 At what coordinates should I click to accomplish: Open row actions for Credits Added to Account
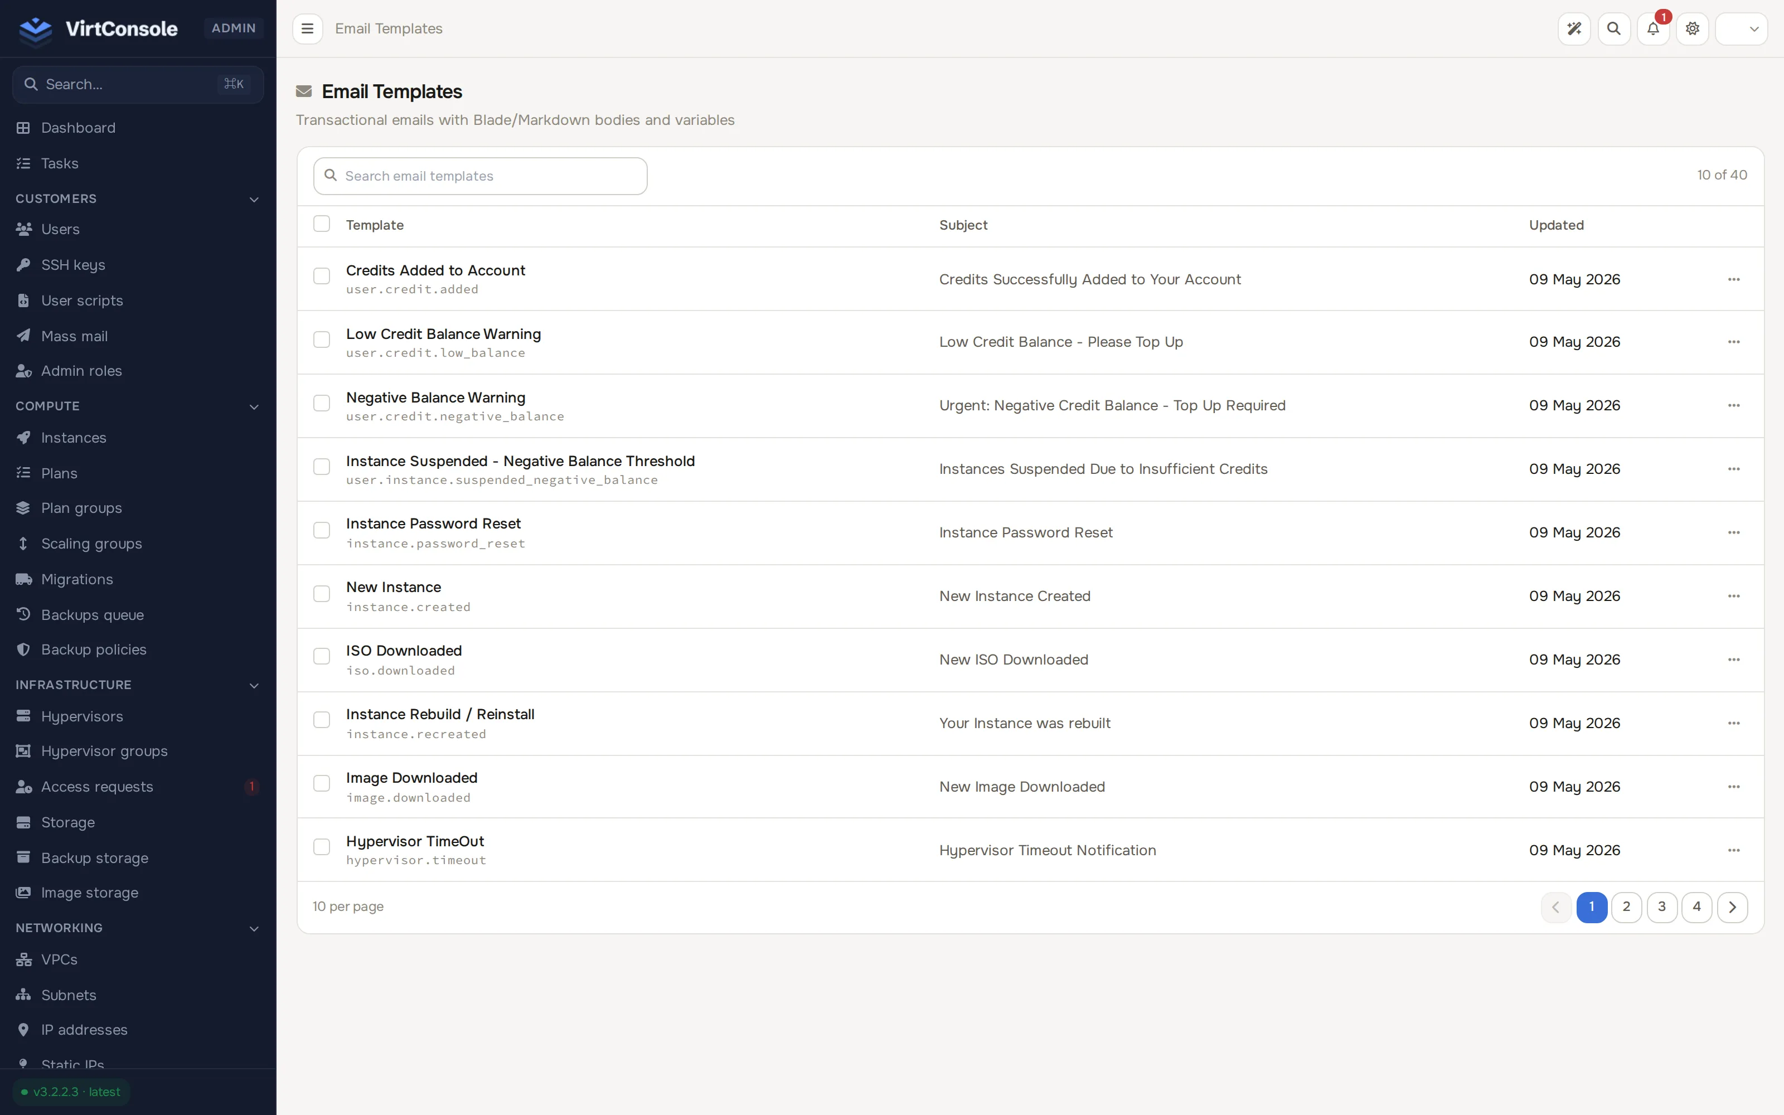coord(1733,279)
